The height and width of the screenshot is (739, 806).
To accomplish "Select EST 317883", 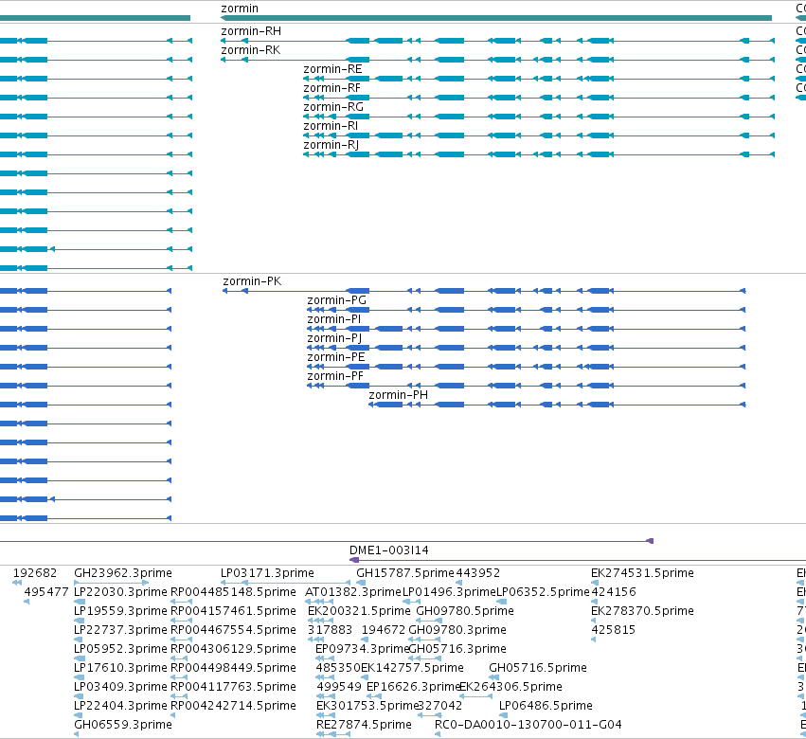I will [x=330, y=630].
